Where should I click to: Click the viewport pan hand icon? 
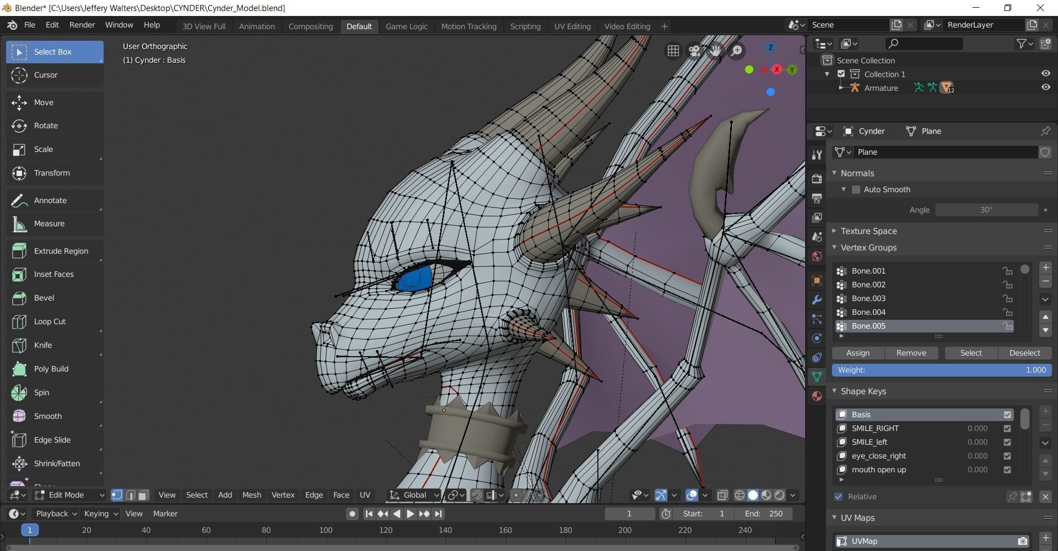(x=715, y=51)
